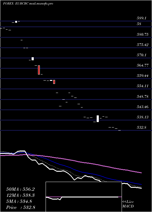Select the 5MA : 534.8 readout
152x212 pixels.
(x=19, y=201)
